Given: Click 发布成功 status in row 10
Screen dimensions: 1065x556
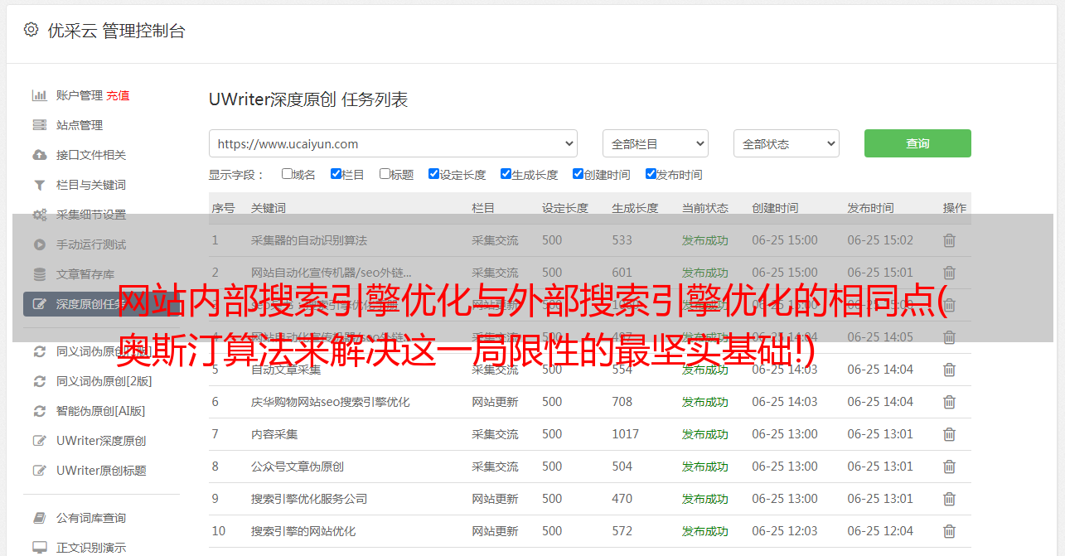Looking at the screenshot, I should click(705, 531).
